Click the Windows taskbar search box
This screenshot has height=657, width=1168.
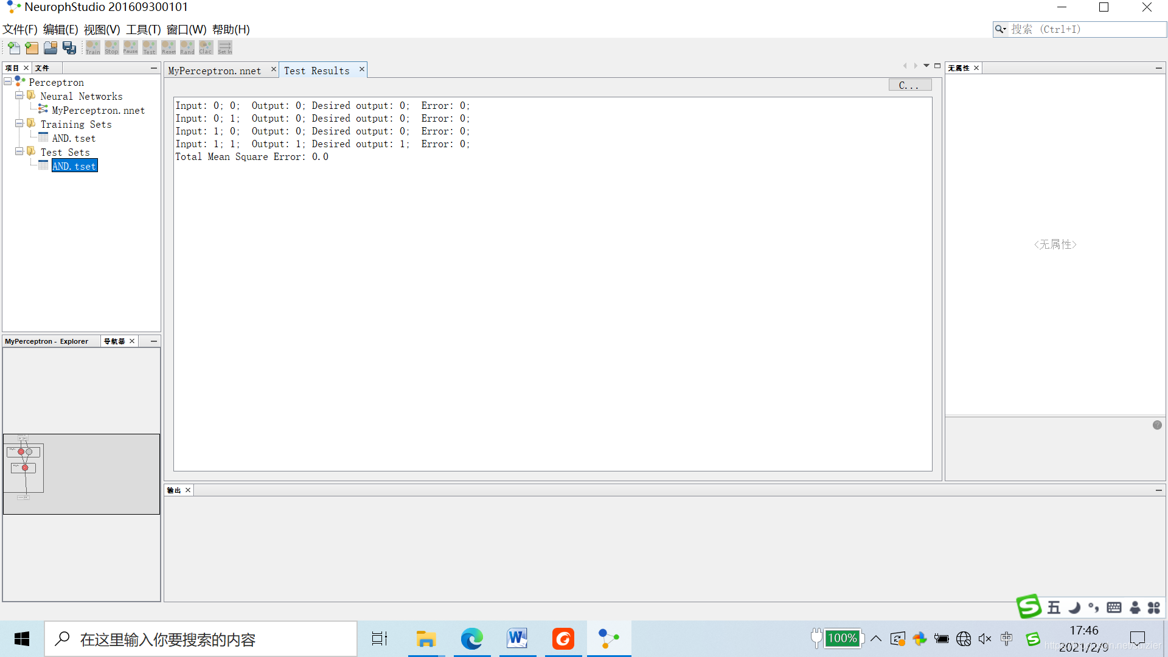click(x=201, y=639)
